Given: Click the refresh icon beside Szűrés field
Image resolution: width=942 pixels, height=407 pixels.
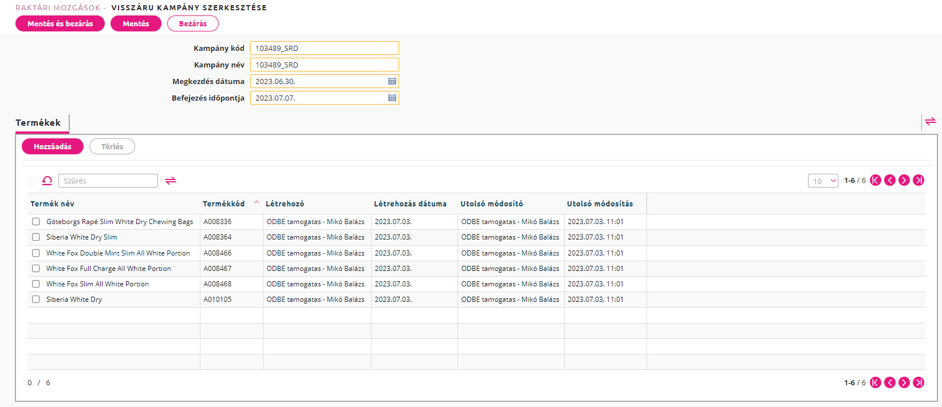Looking at the screenshot, I should click(x=47, y=181).
